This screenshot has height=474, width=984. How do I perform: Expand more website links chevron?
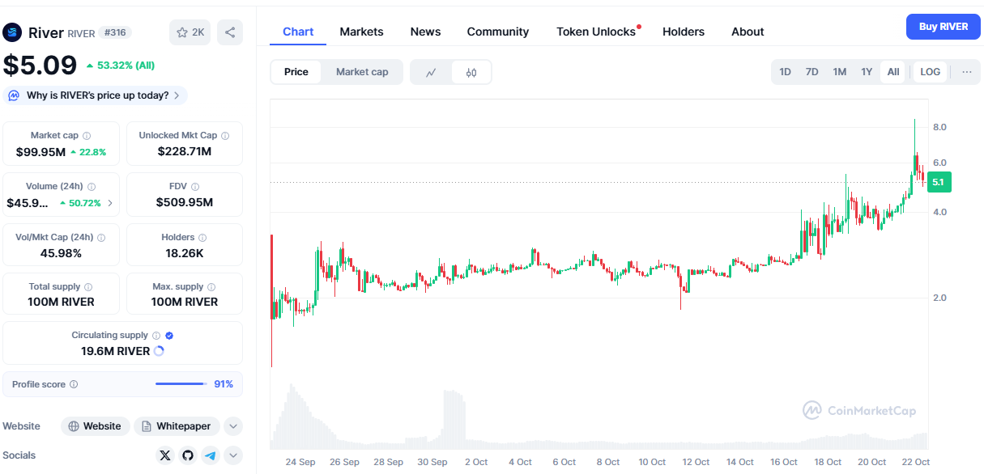(232, 426)
